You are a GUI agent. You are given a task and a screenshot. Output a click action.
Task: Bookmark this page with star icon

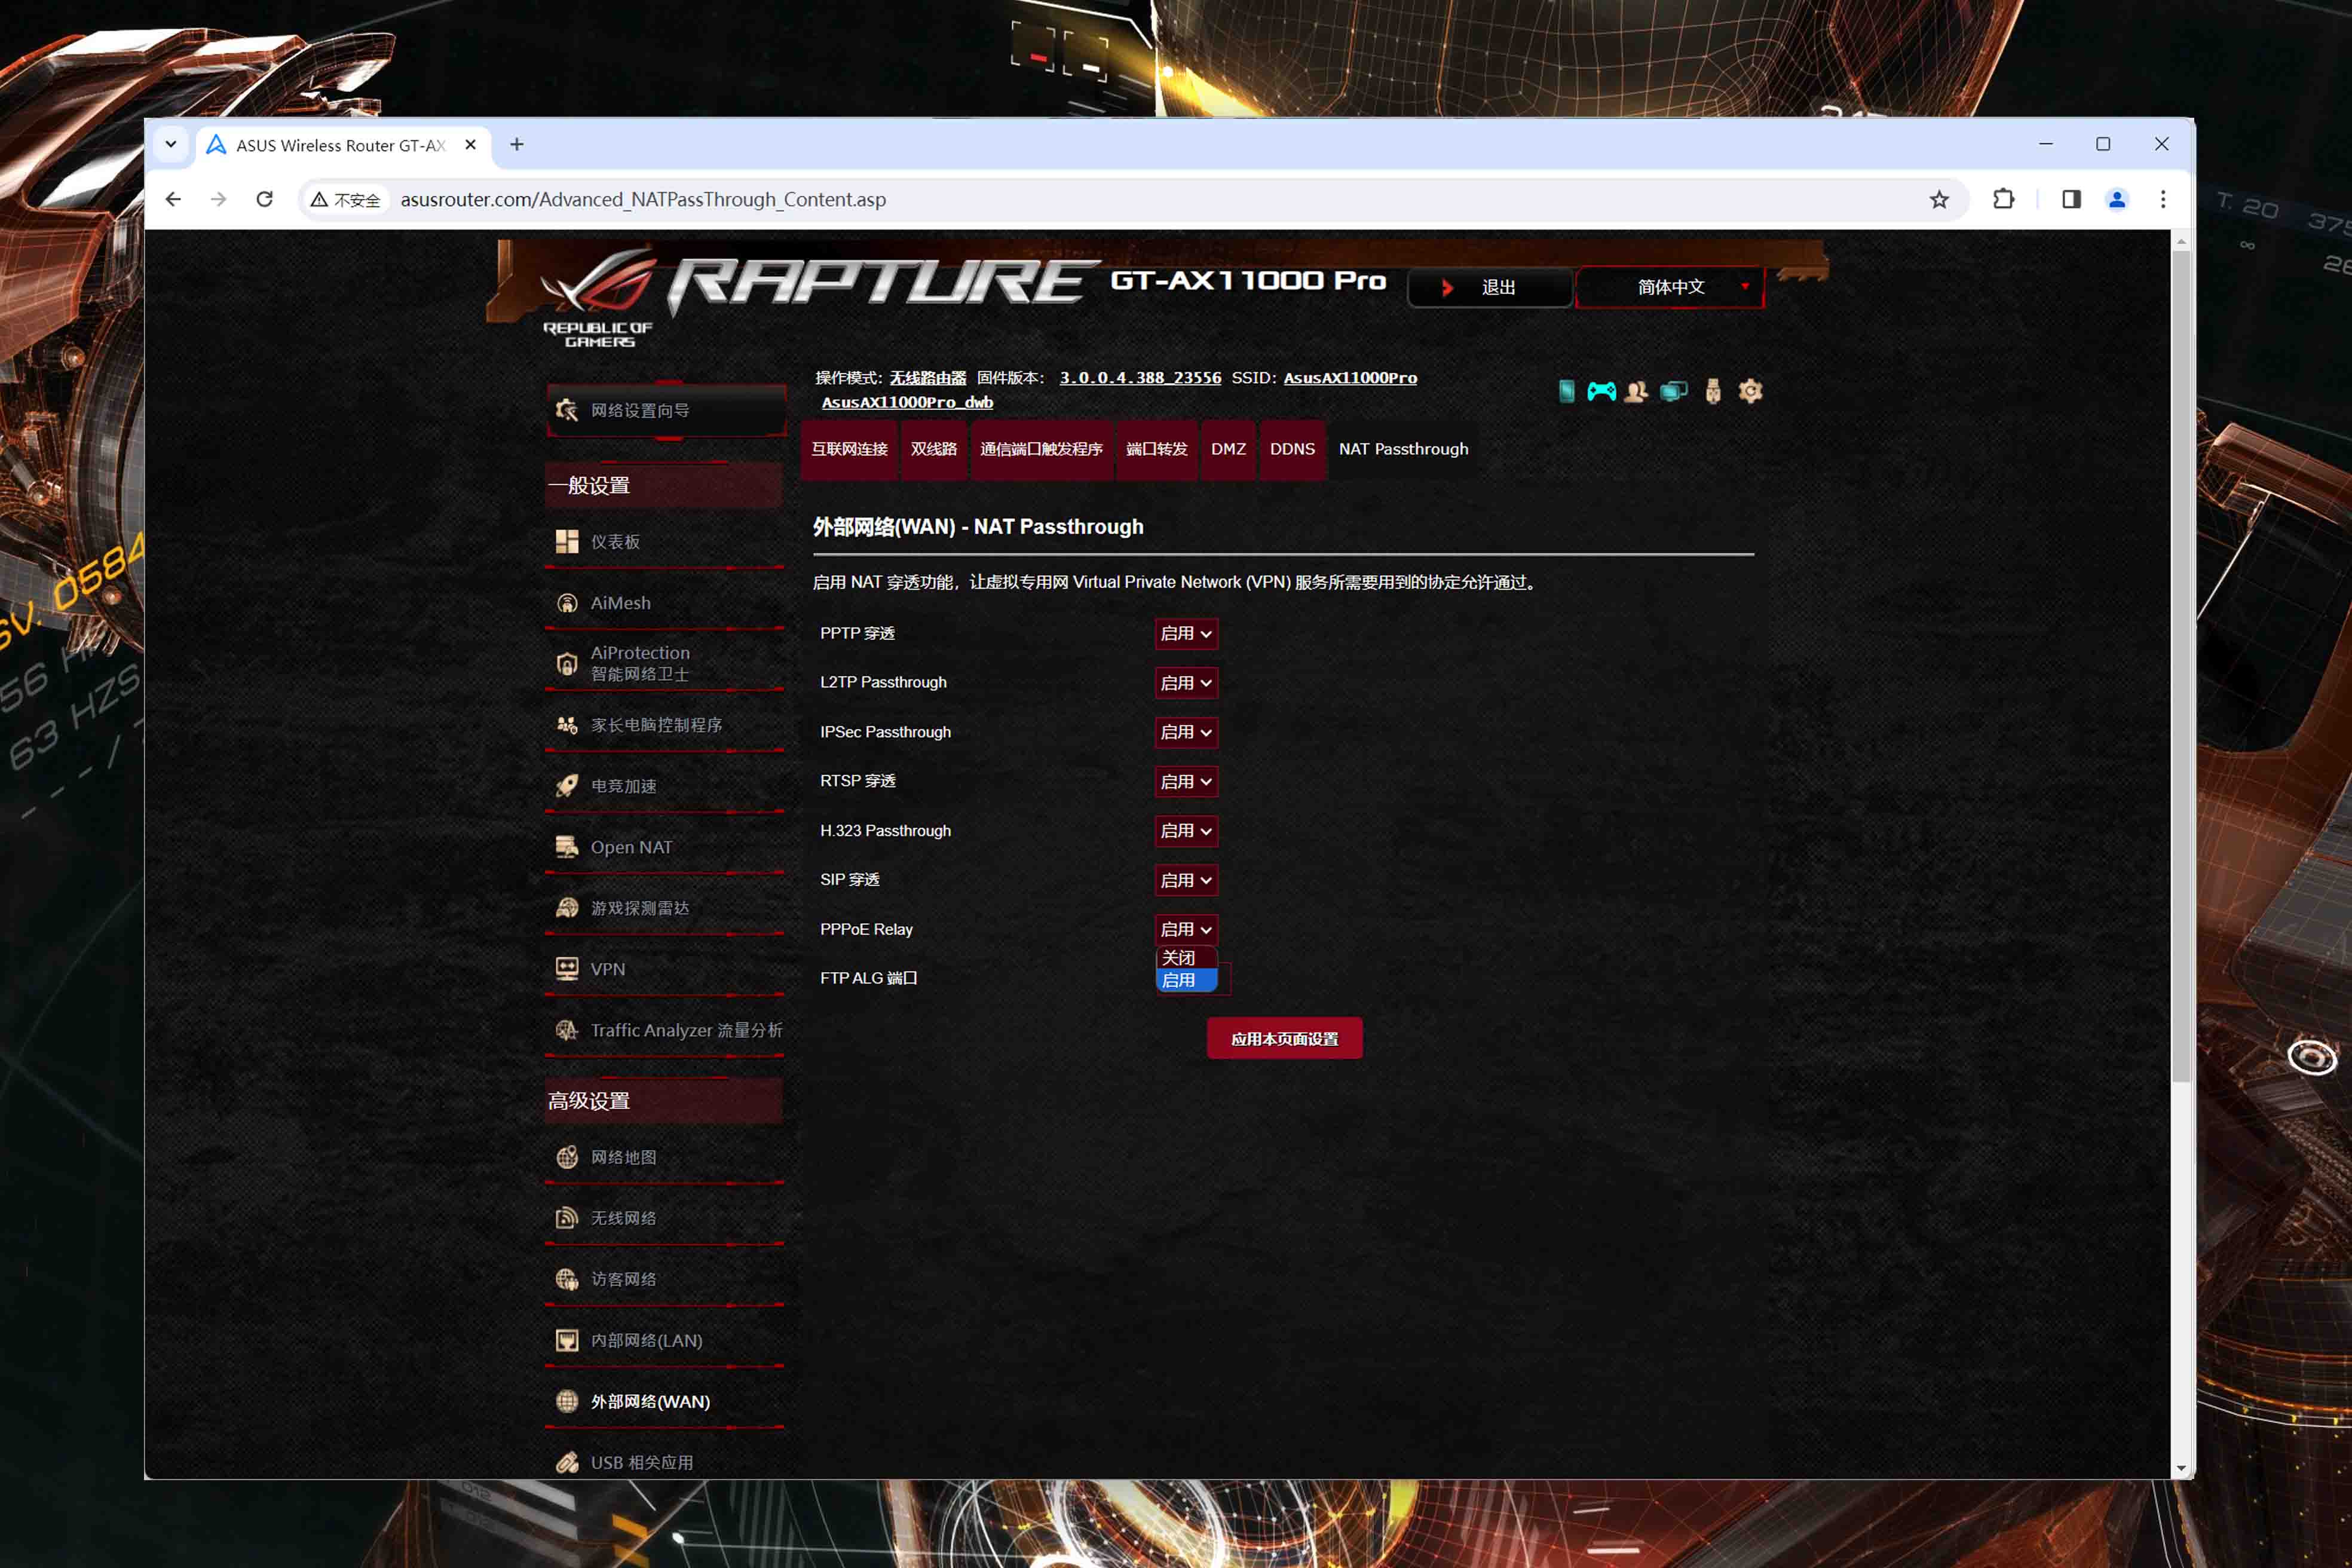click(1939, 200)
